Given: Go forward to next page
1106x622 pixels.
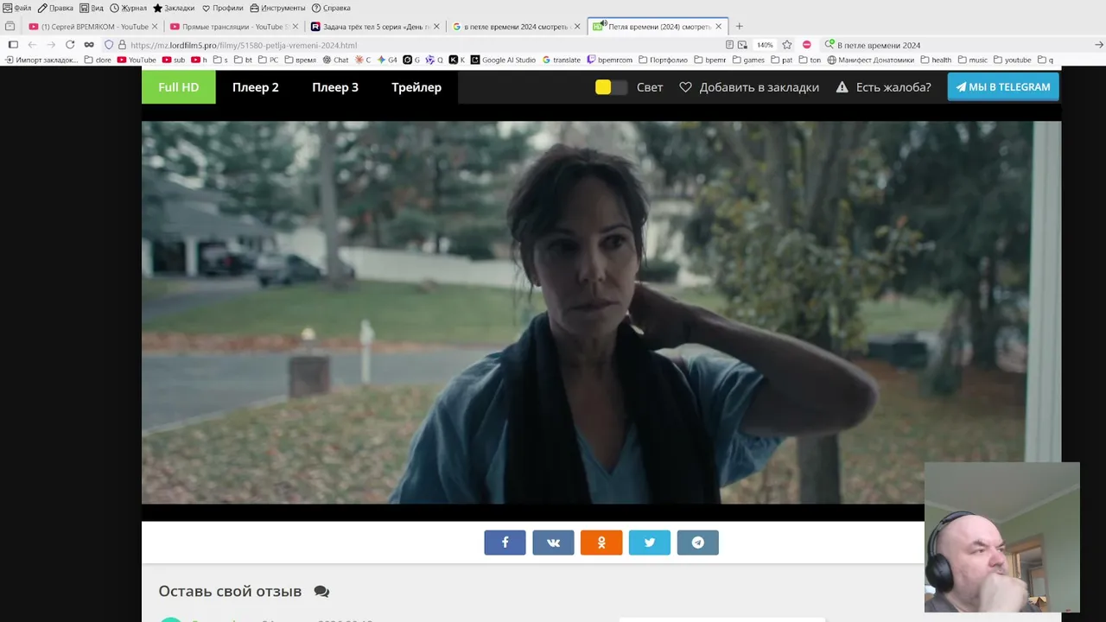Looking at the screenshot, I should click(x=51, y=45).
